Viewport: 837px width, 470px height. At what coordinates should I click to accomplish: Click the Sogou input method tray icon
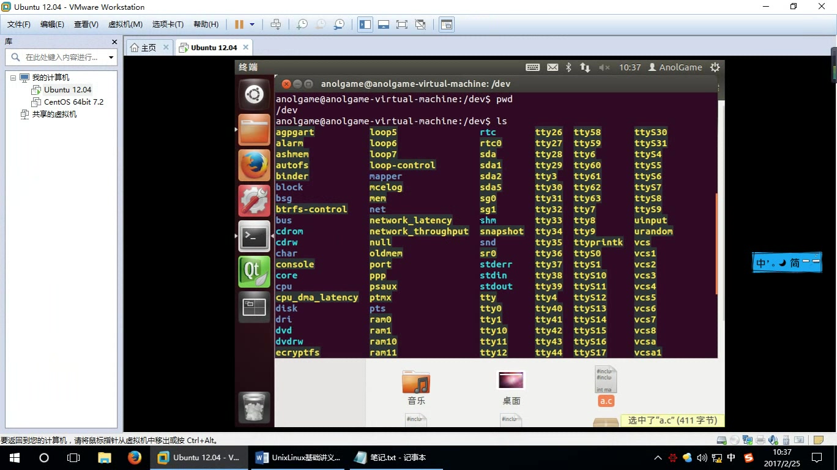point(748,458)
